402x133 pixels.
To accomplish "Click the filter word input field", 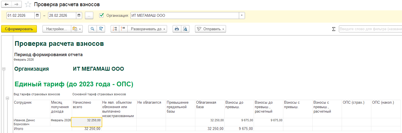I will tap(370, 29).
